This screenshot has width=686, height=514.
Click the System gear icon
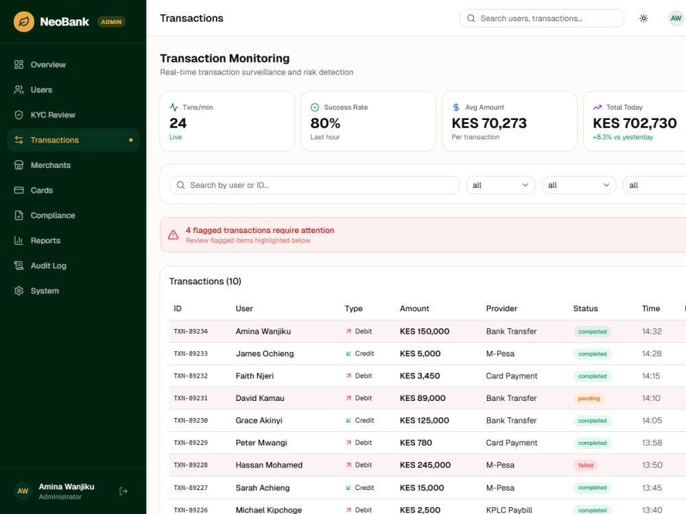[19, 291]
